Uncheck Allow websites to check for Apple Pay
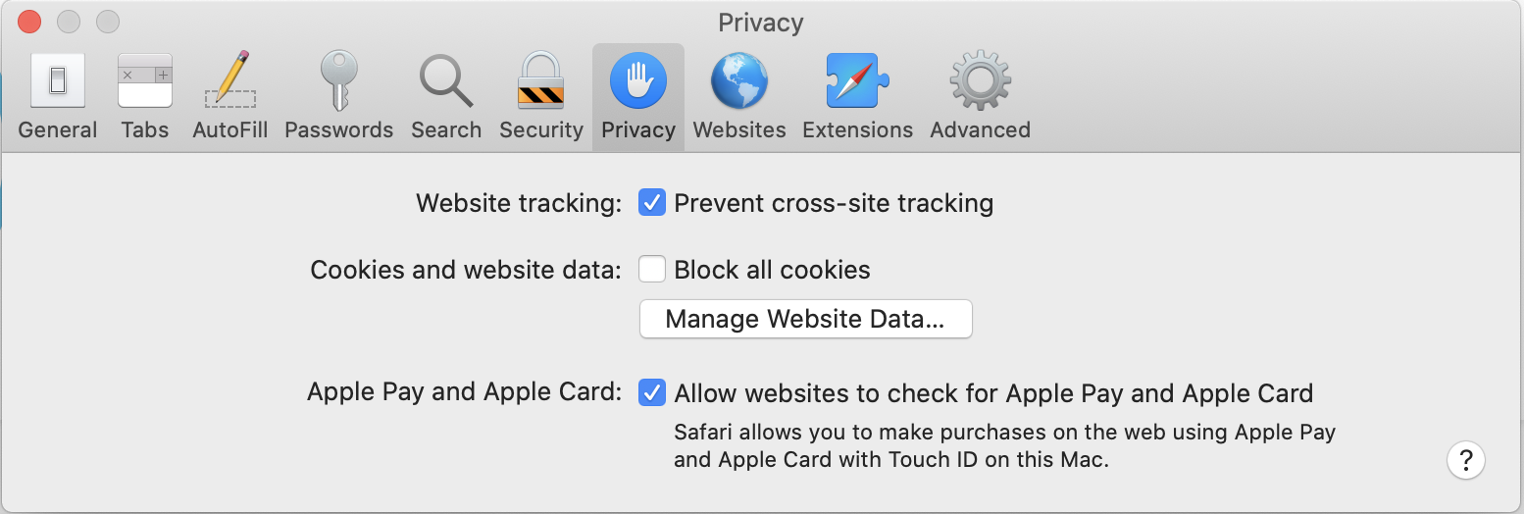Image resolution: width=1524 pixels, height=514 pixels. [652, 393]
